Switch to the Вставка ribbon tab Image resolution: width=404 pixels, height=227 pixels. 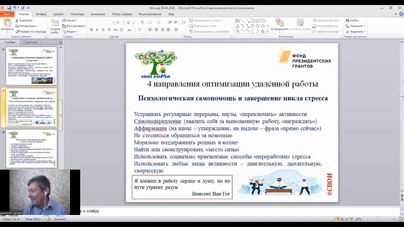pos(41,14)
